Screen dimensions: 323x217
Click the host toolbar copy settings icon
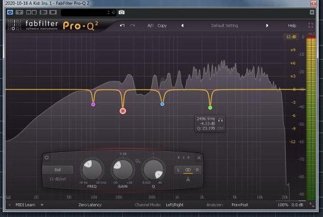coord(53,13)
